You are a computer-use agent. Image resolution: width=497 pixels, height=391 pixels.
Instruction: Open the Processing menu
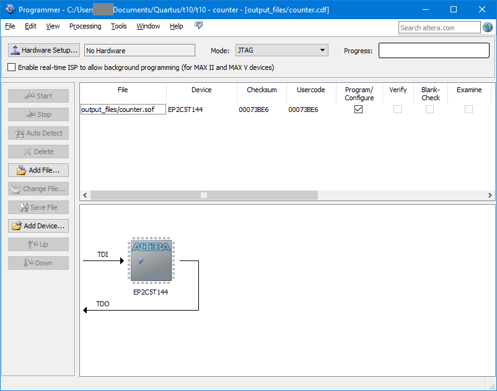pos(86,26)
